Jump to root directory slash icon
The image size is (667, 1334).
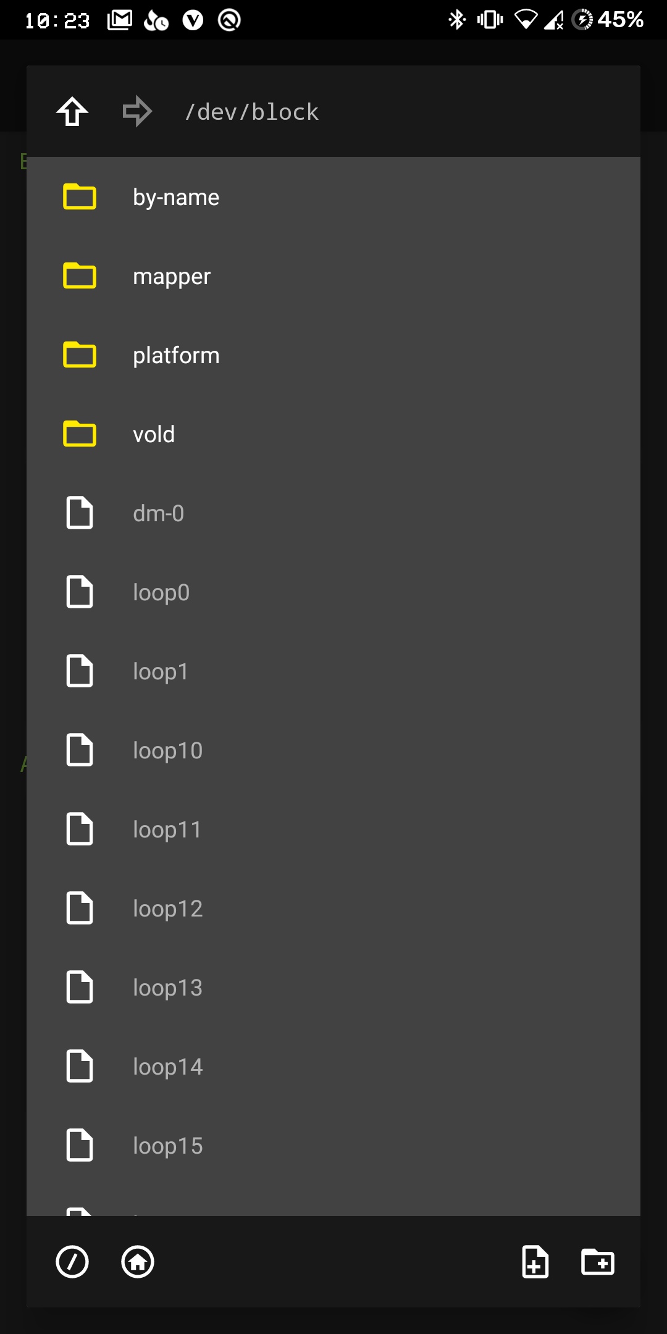click(72, 1262)
